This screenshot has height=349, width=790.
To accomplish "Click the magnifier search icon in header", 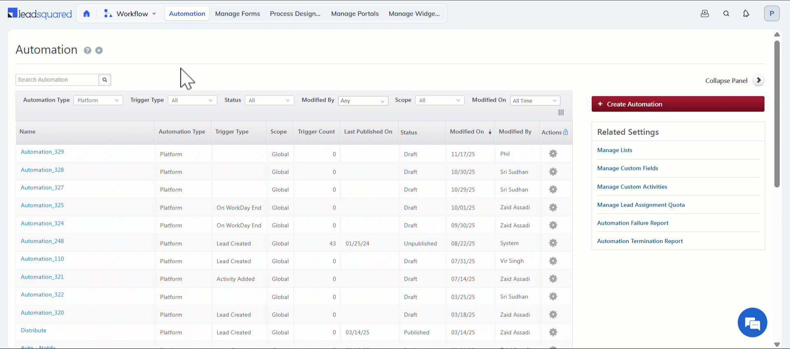I will [x=726, y=14].
